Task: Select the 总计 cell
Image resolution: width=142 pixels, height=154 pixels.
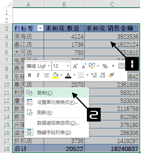Action: coord(28,149)
